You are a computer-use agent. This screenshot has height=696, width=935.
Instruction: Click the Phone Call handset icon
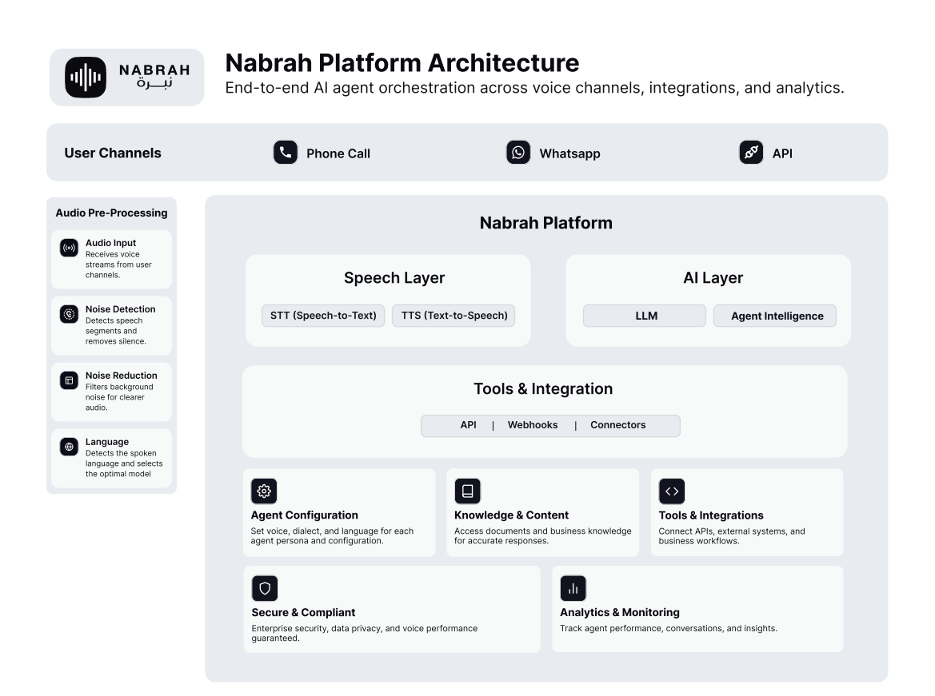286,153
